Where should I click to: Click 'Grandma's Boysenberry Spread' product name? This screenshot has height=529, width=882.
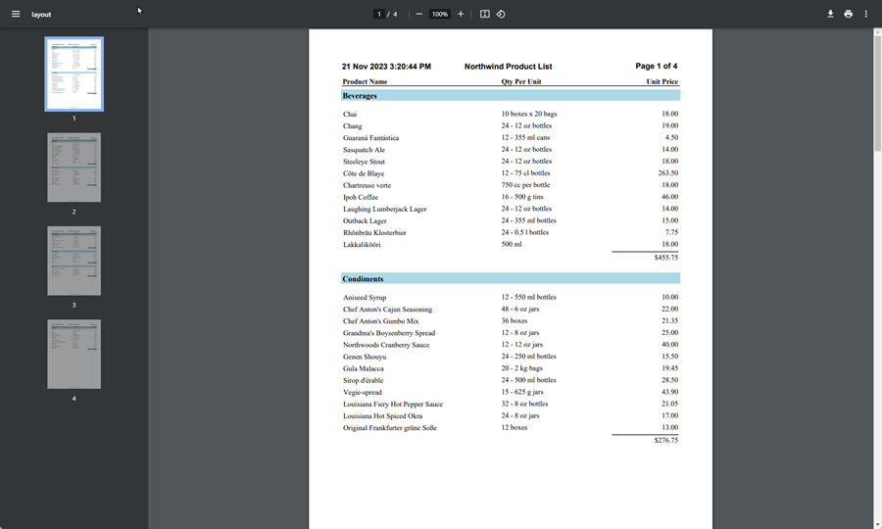point(389,333)
